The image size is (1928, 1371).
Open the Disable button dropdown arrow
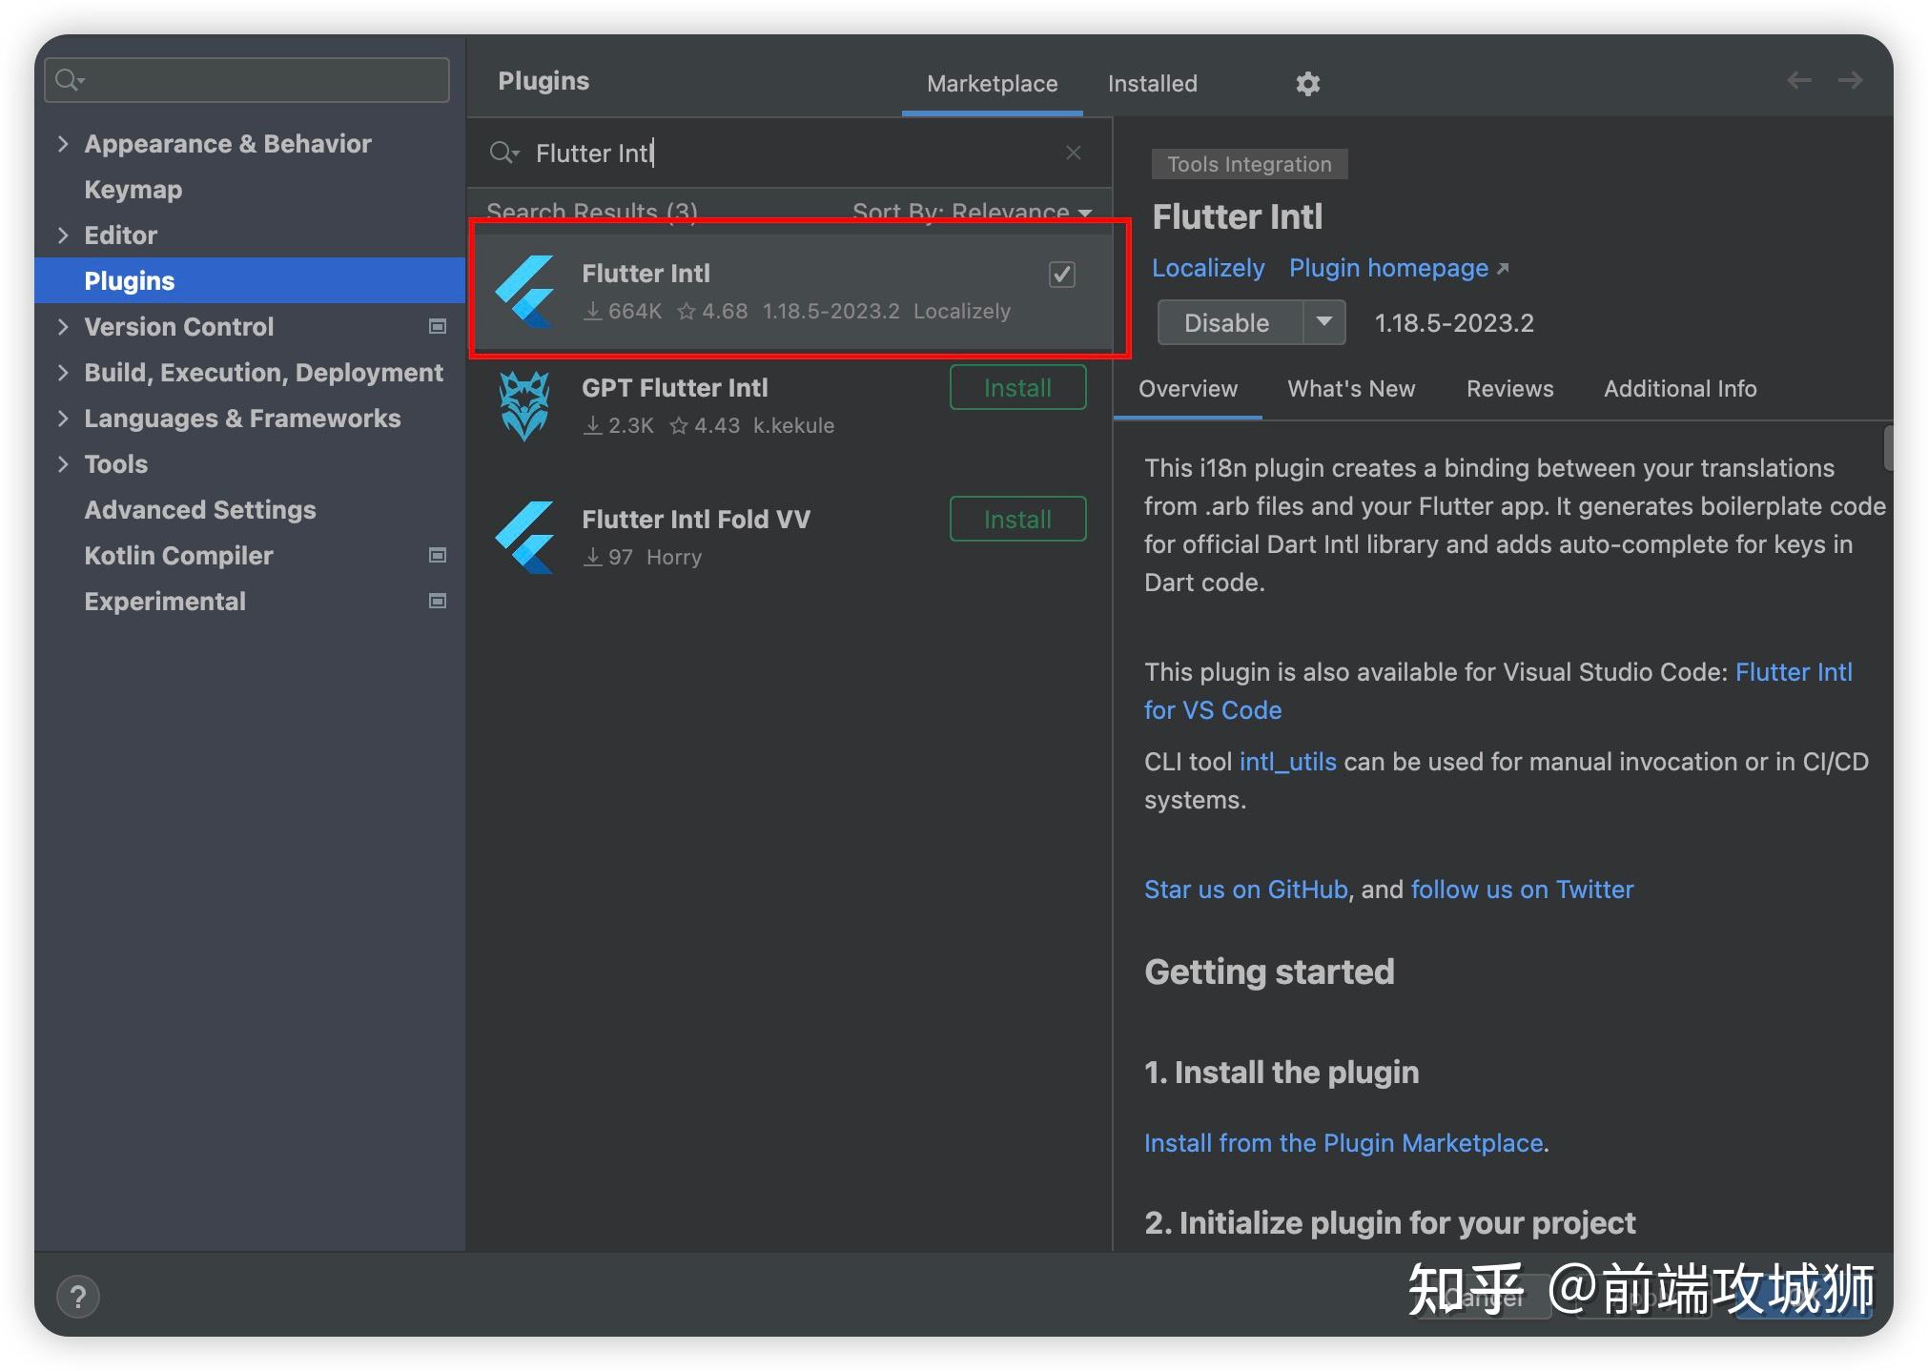point(1323,322)
